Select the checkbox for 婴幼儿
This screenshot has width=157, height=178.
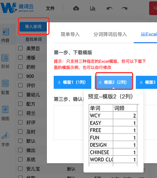(20, 95)
